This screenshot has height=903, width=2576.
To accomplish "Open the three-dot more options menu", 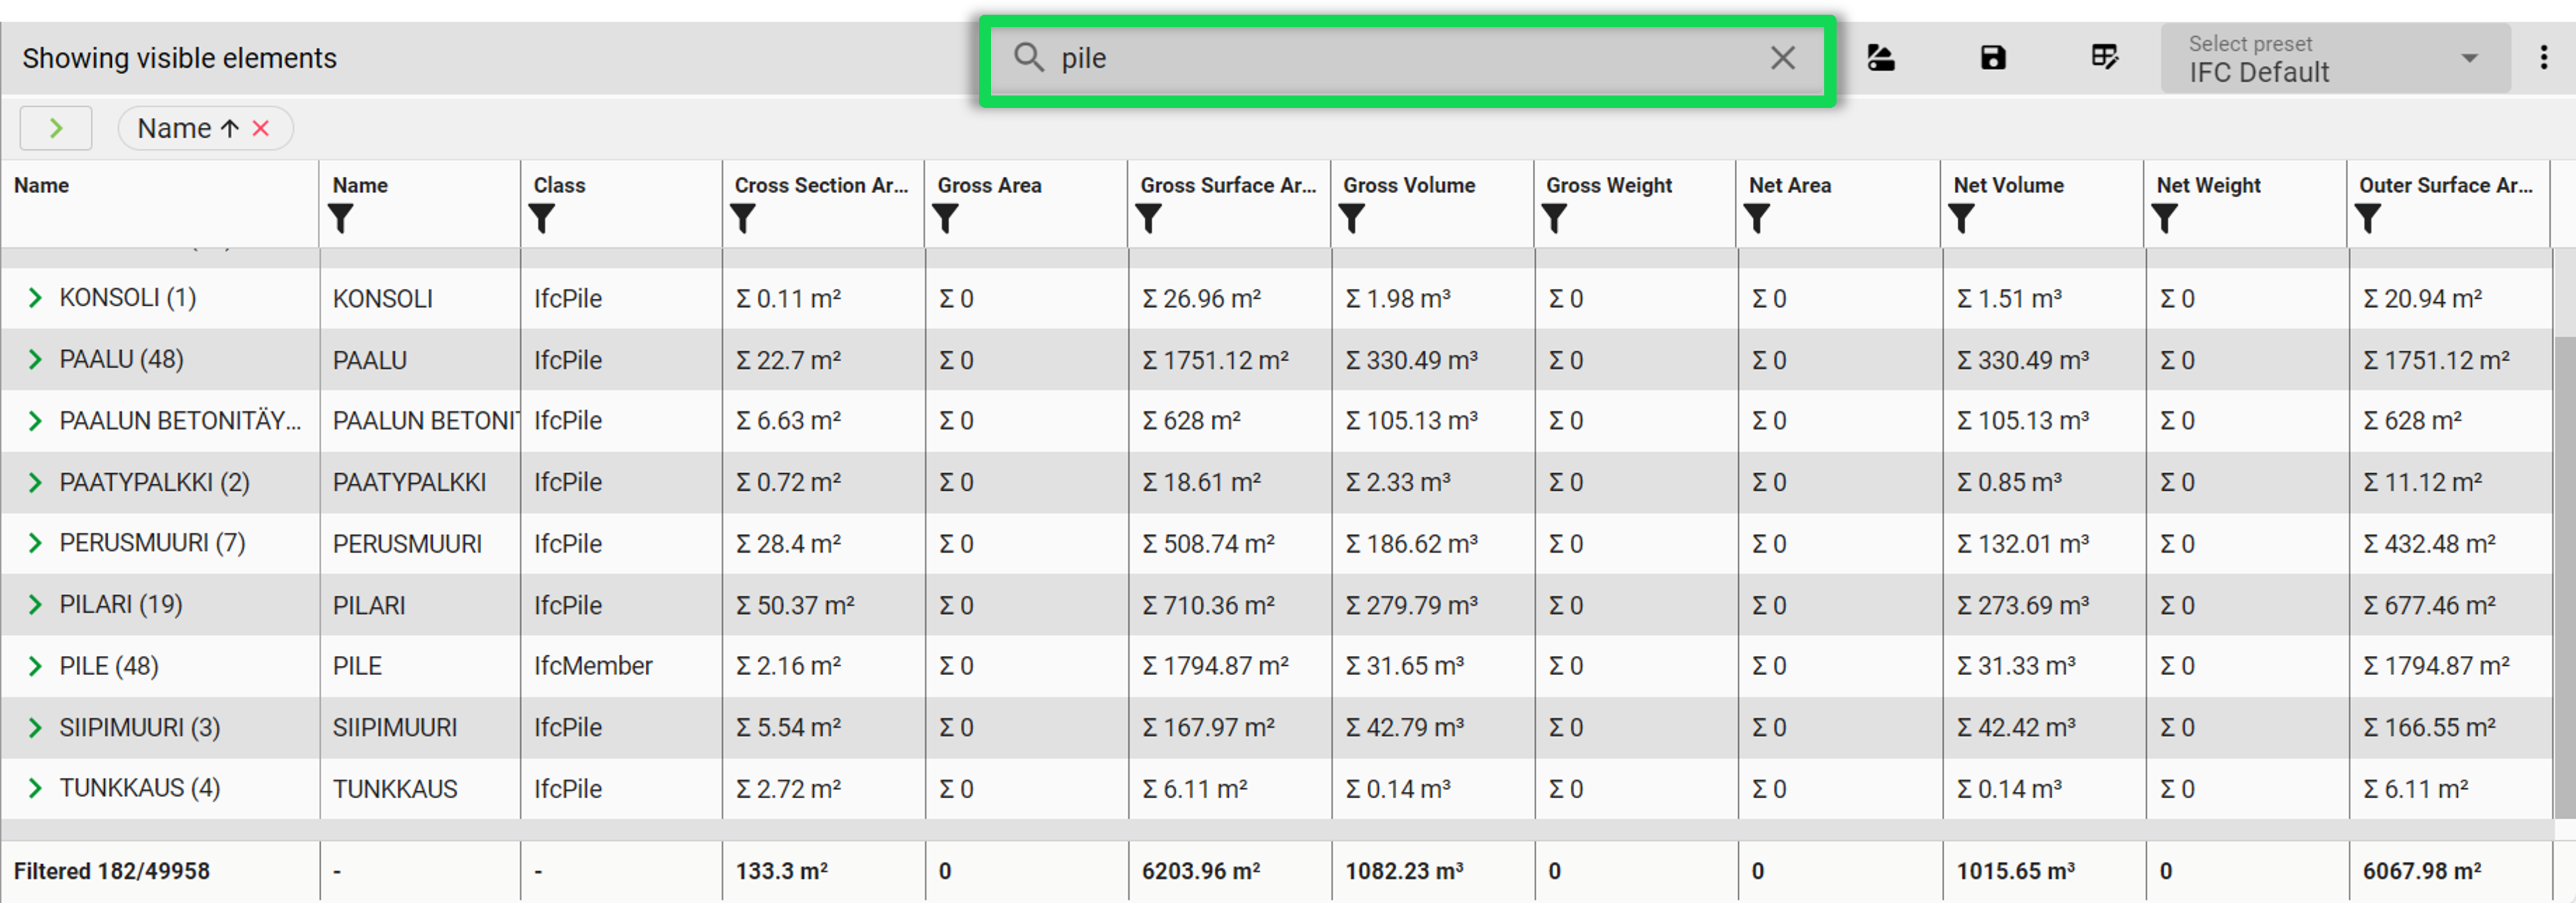I will [x=2544, y=58].
